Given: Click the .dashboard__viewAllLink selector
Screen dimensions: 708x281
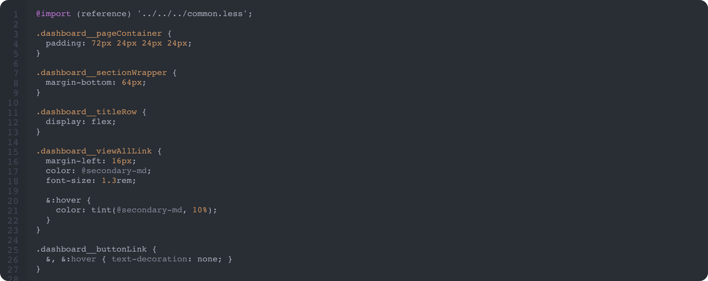Looking at the screenshot, I should (94, 151).
